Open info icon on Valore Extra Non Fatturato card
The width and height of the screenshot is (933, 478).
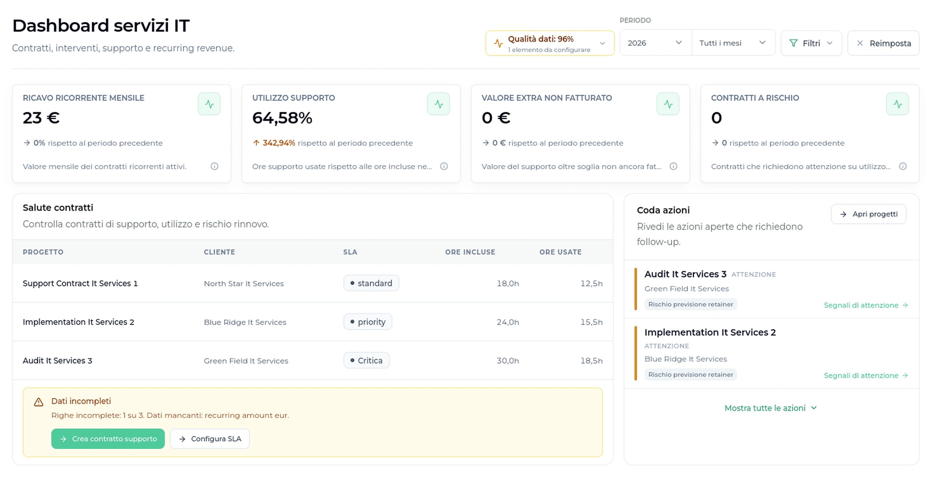[x=673, y=166]
